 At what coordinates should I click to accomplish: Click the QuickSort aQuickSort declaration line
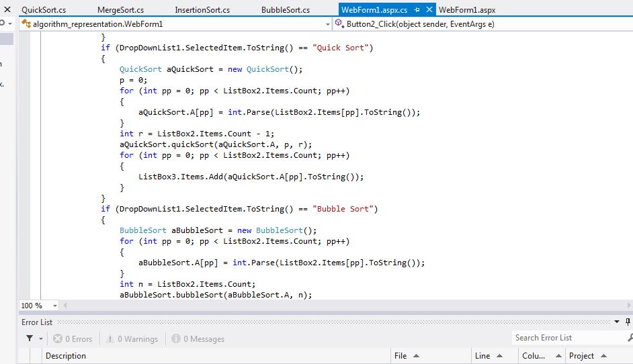[x=211, y=69]
